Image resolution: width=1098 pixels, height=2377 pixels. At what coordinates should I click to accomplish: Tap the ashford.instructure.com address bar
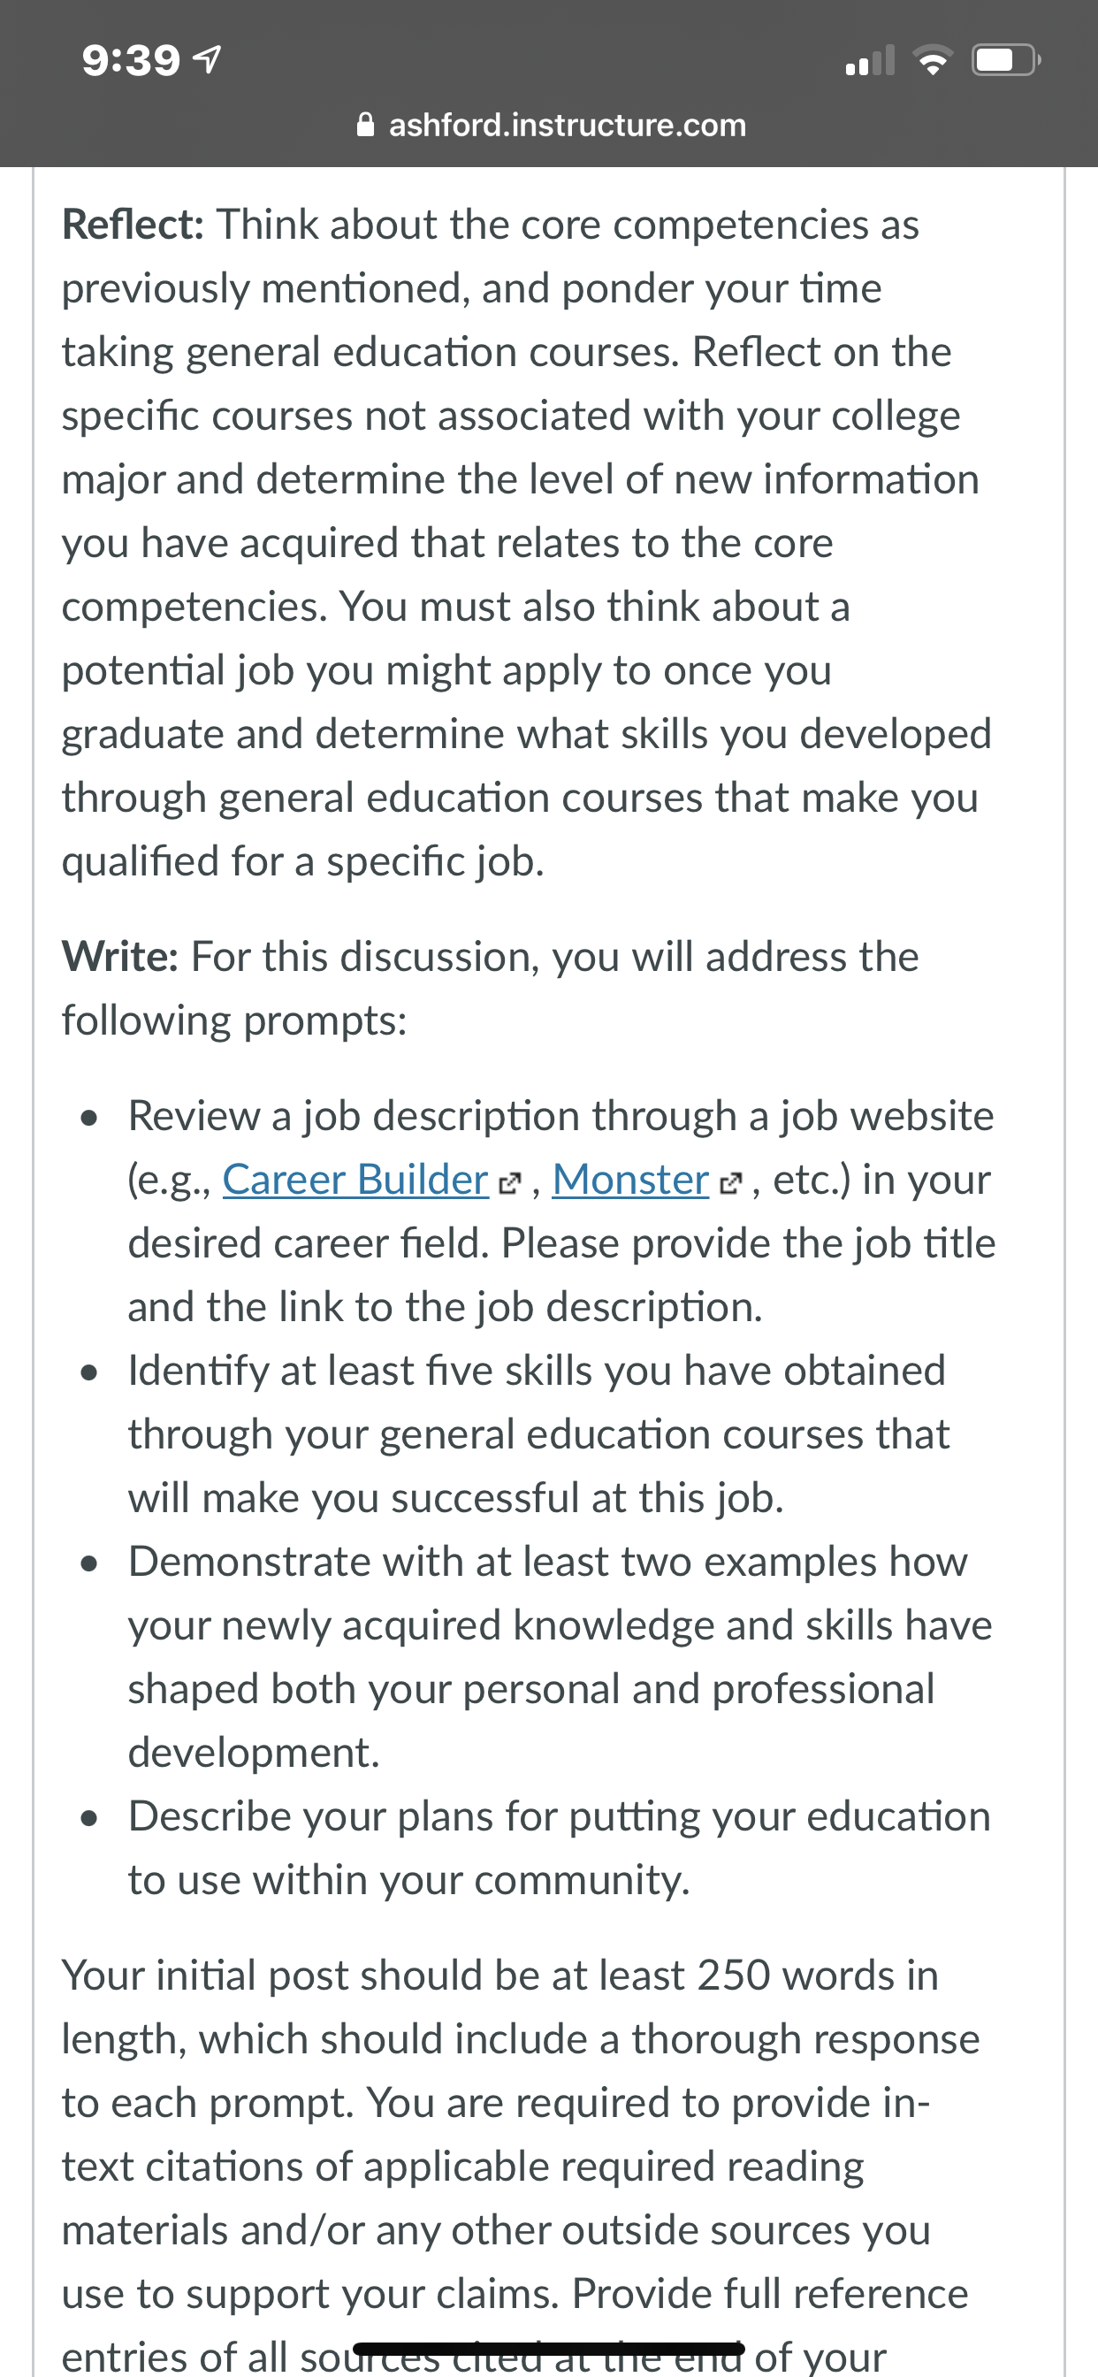click(551, 124)
